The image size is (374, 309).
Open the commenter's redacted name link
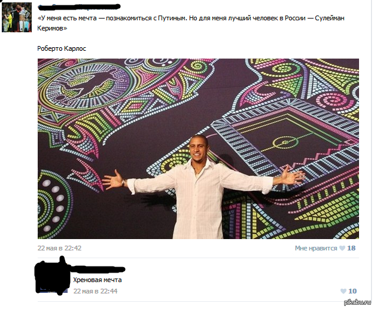pyautogui.click(x=99, y=270)
